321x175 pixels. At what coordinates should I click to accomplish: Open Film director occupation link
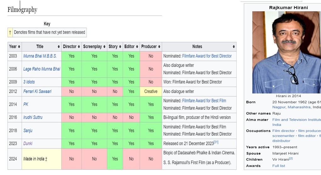tap(283, 131)
